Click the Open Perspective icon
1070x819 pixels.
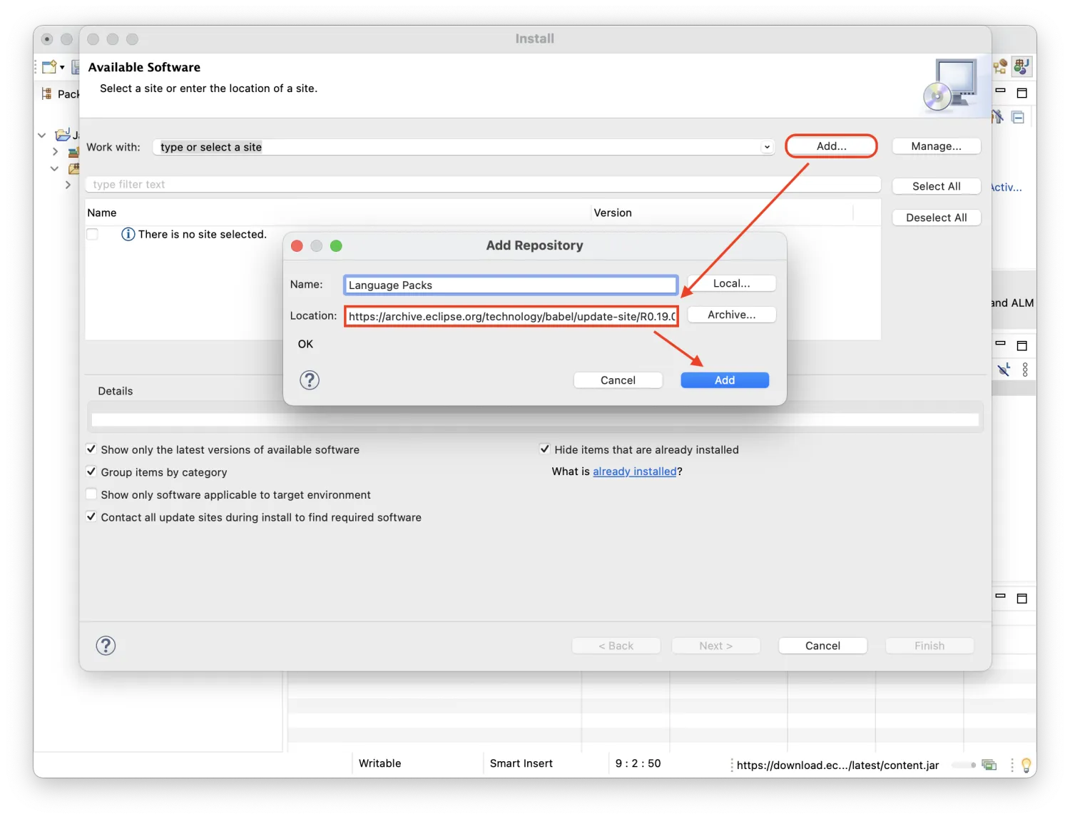pyautogui.click(x=1000, y=66)
